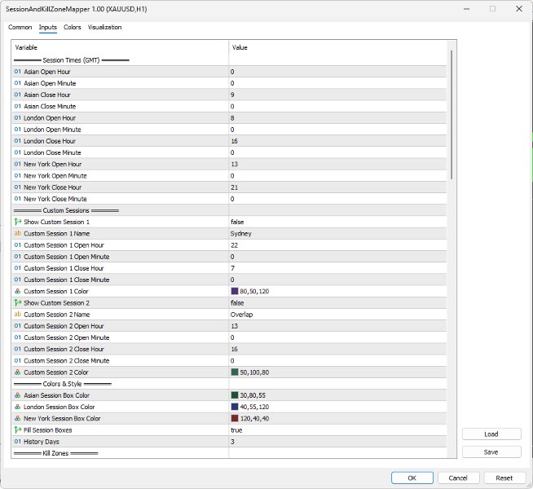The width and height of the screenshot is (533, 489).
Task: Click the blue 40,55,120 color swatch
Action: [235, 407]
